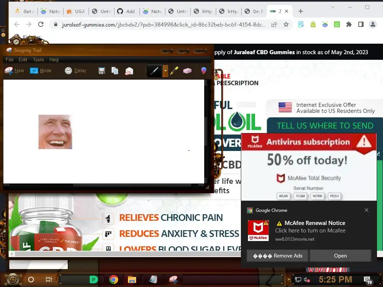Open the Edit menu in Snipping Tool

point(23,59)
